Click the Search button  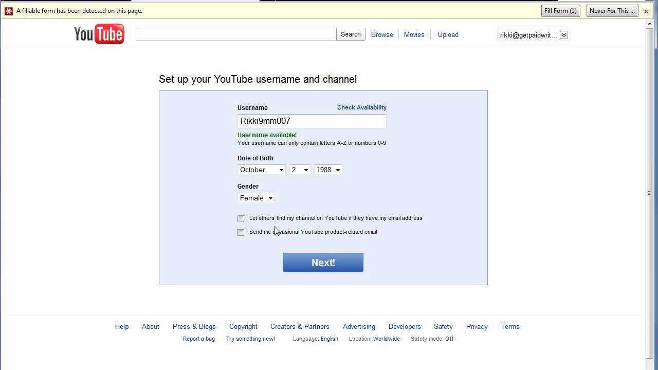[x=351, y=34]
